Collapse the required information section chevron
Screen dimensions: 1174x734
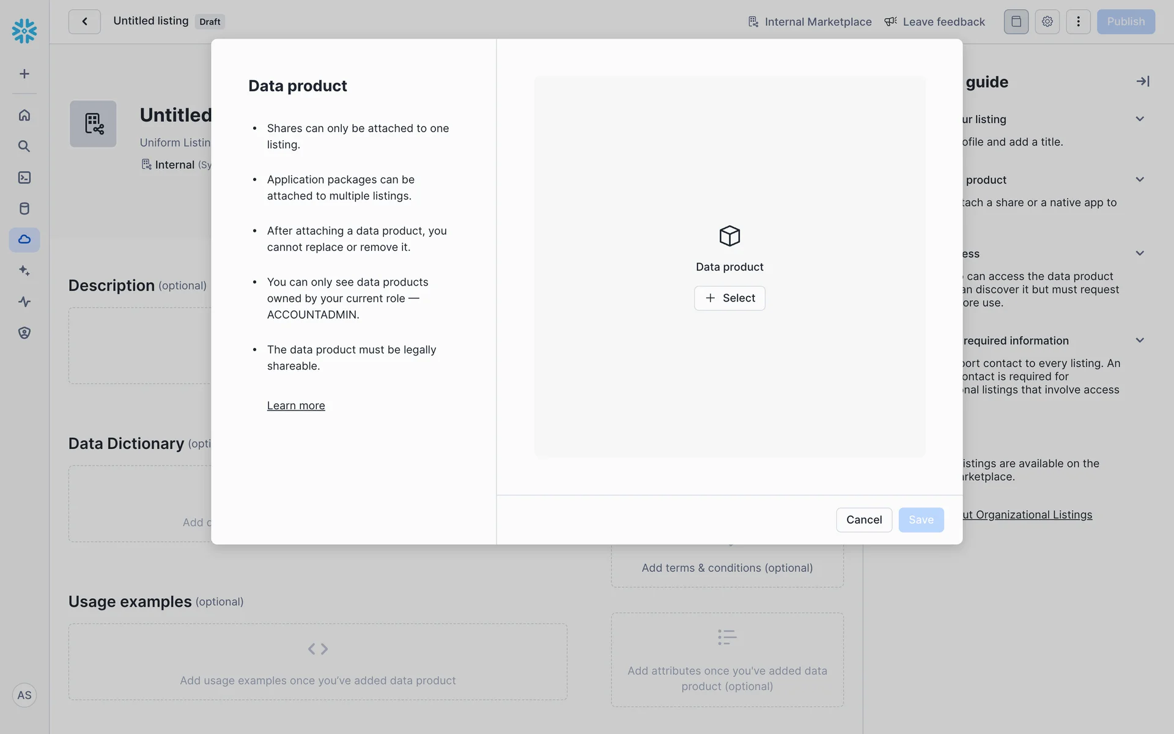point(1140,341)
